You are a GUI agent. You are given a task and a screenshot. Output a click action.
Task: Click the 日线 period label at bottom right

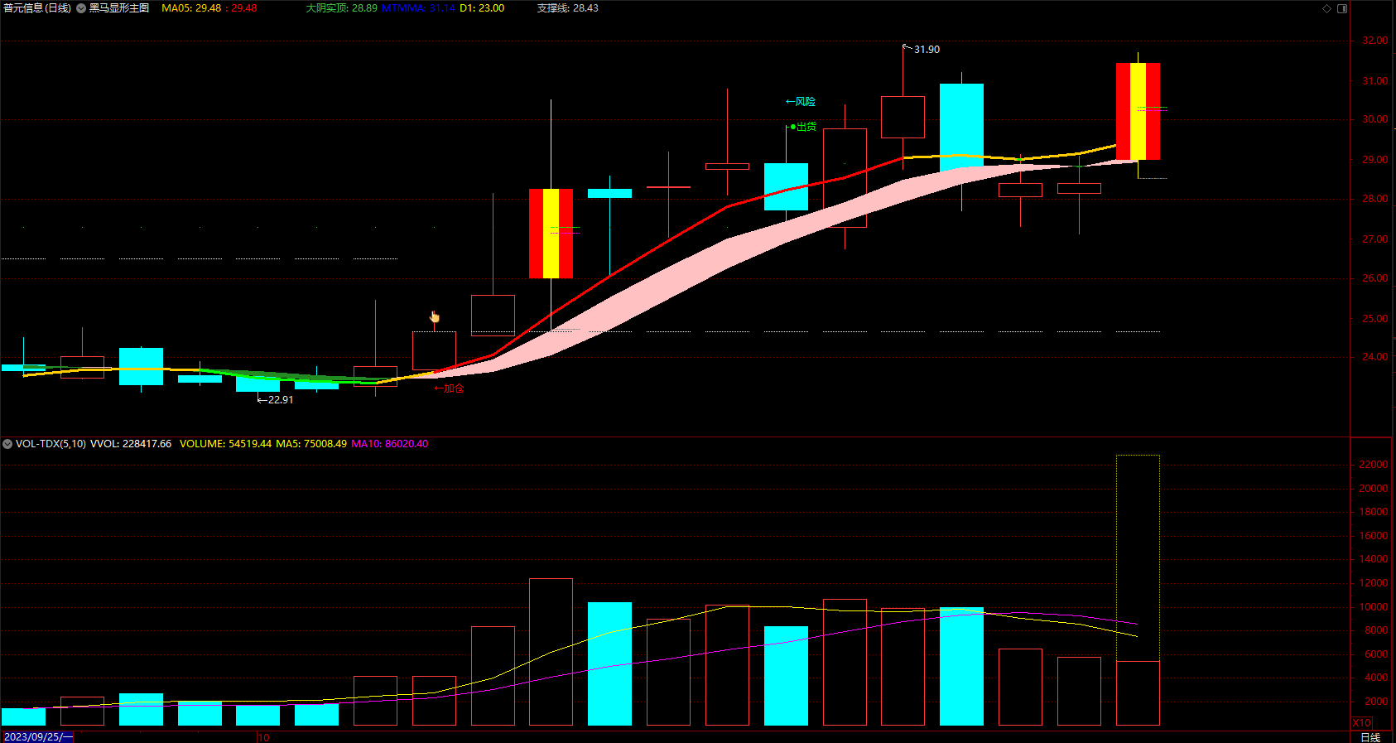[x=1370, y=737]
